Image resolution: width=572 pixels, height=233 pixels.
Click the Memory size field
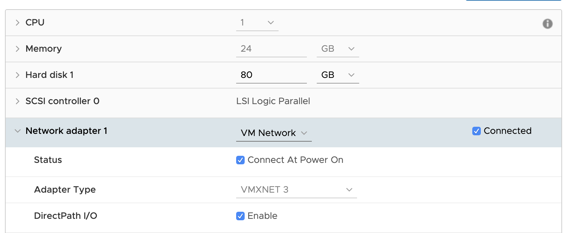271,49
